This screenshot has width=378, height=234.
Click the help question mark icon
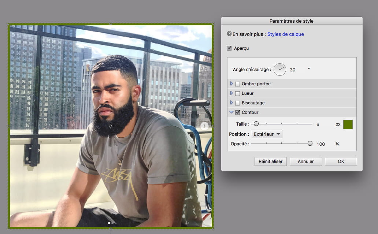229,34
